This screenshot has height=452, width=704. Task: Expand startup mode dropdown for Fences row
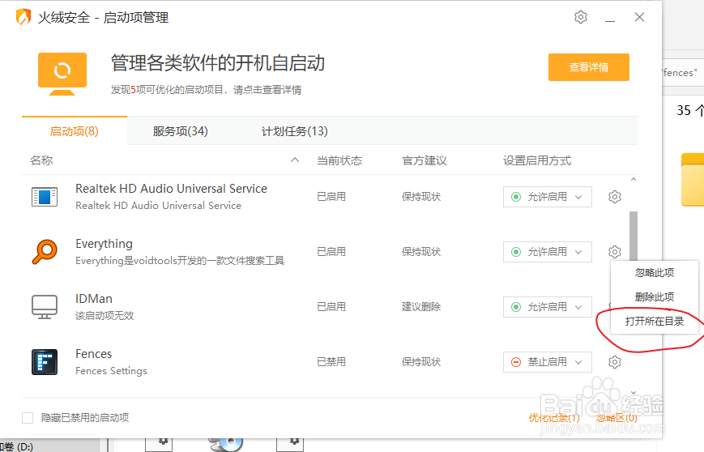click(548, 362)
